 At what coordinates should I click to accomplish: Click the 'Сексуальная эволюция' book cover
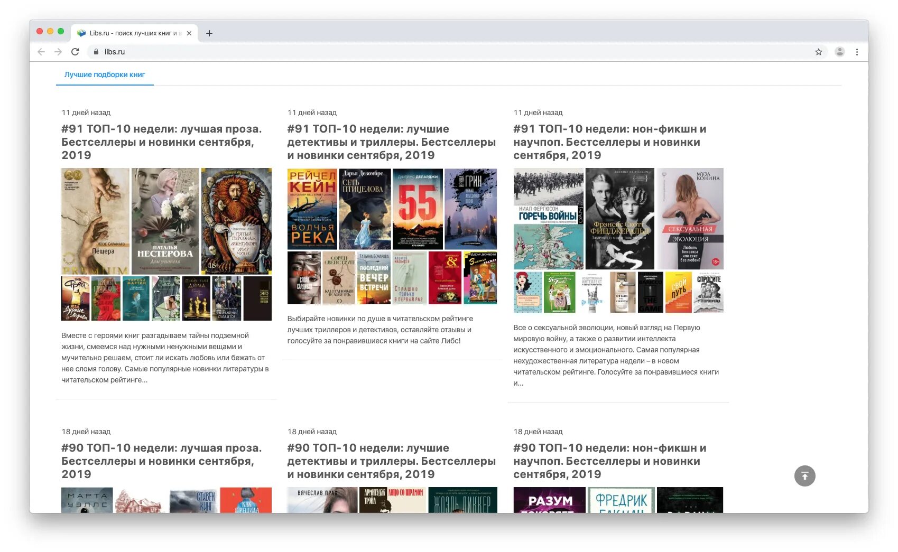[x=689, y=219]
